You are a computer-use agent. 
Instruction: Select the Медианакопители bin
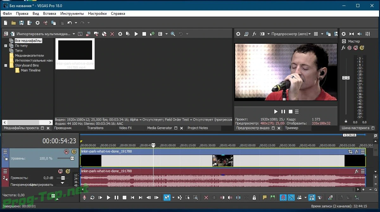[29, 56]
